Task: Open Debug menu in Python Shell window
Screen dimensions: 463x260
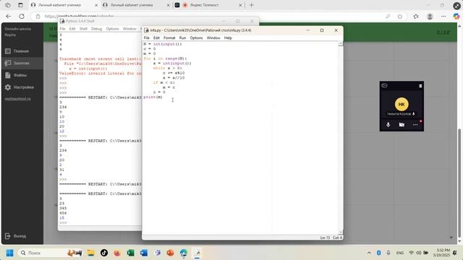Action: point(96,29)
